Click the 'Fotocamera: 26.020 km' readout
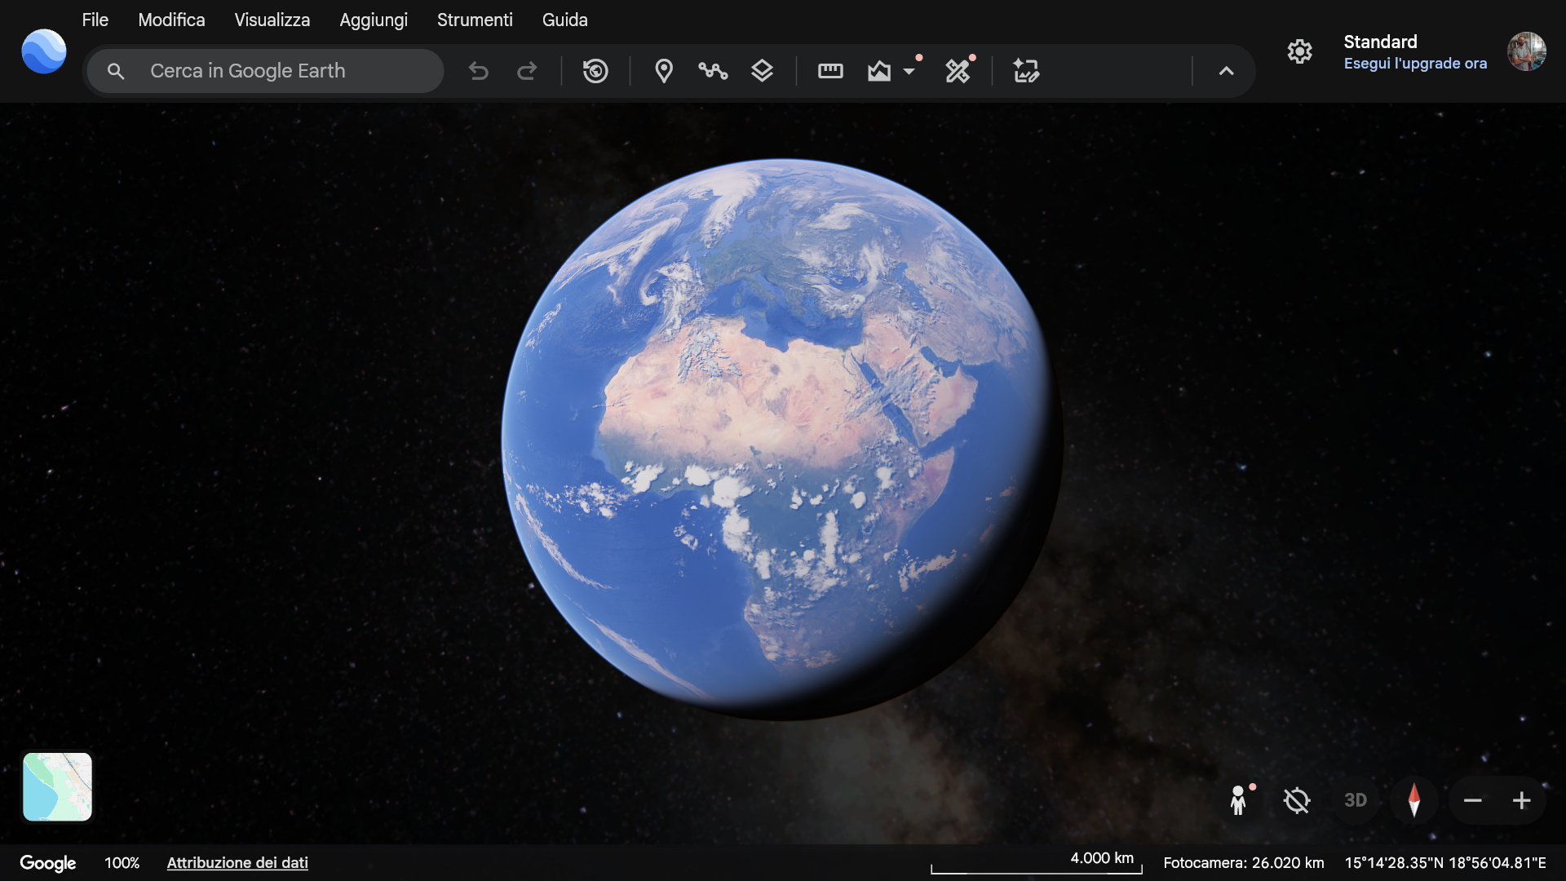The image size is (1566, 881). pos(1244,863)
